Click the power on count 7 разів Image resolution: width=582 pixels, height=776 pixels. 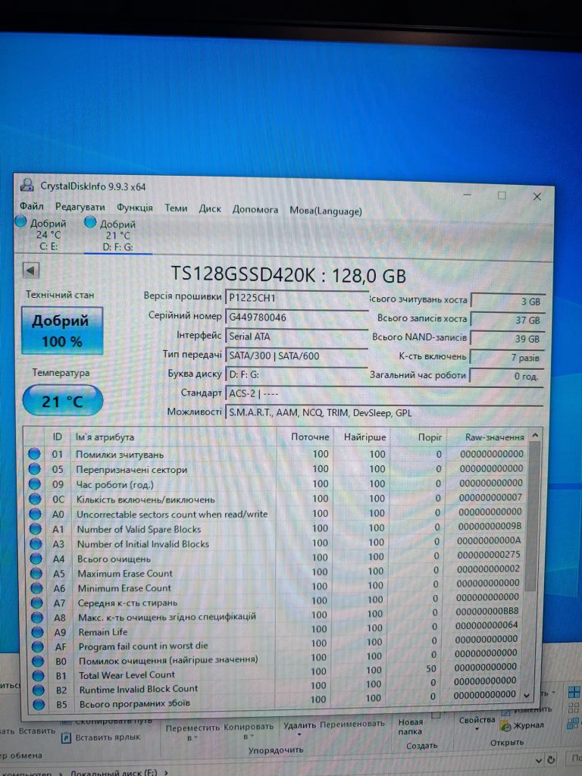507,358
